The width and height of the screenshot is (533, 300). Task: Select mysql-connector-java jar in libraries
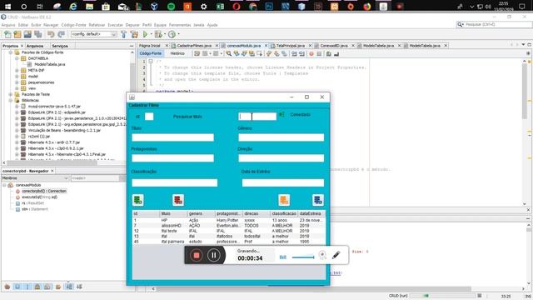(x=54, y=107)
